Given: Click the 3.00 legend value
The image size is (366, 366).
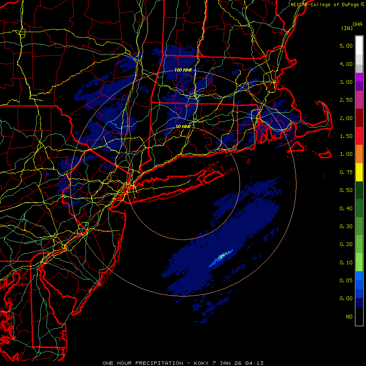Looking at the screenshot, I should tap(346, 82).
